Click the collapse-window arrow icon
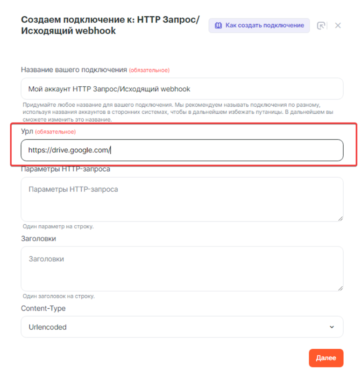Viewport: 361px width, 380px height. [321, 26]
